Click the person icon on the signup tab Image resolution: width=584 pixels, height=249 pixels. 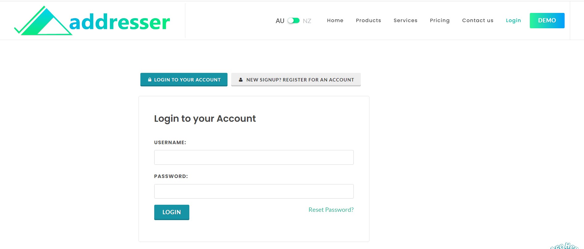241,80
